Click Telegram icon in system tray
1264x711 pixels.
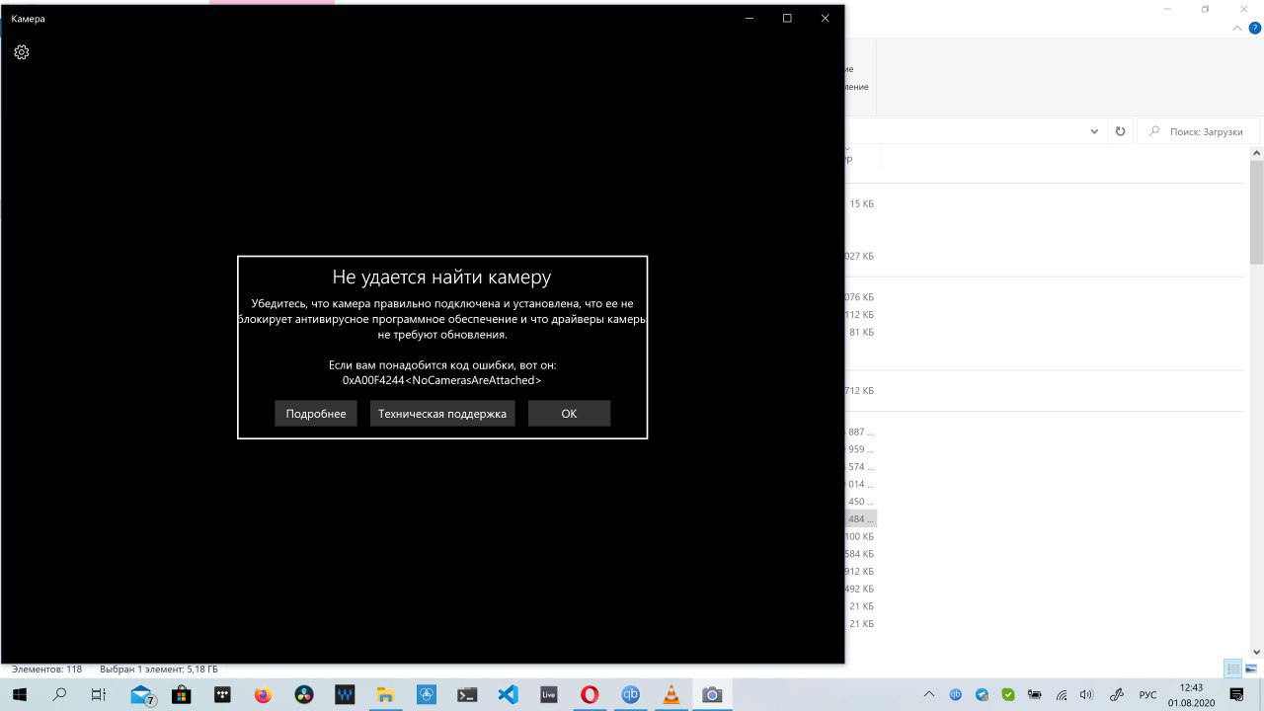click(x=982, y=694)
